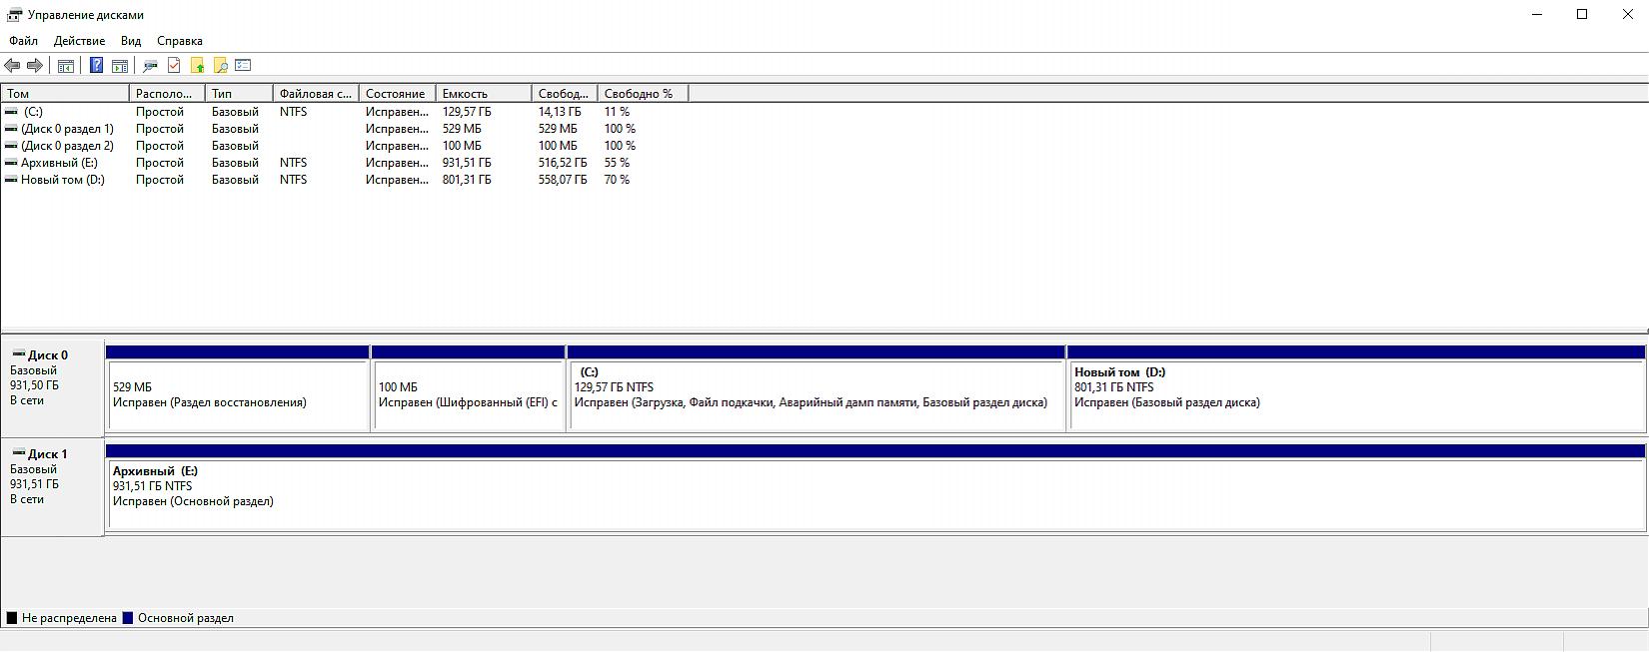Select the Архивный (E:) row in volume list

59,163
